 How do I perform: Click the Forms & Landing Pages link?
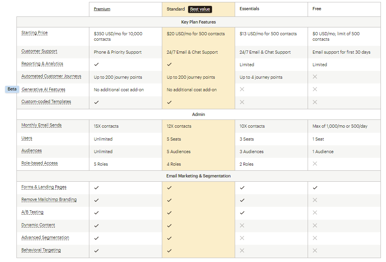tap(44, 187)
